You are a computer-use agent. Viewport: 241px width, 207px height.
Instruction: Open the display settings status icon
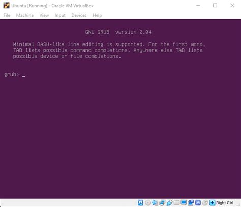pos(184,202)
